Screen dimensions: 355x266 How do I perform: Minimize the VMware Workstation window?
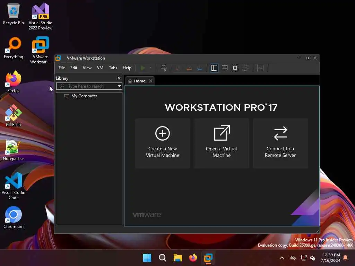click(x=299, y=58)
